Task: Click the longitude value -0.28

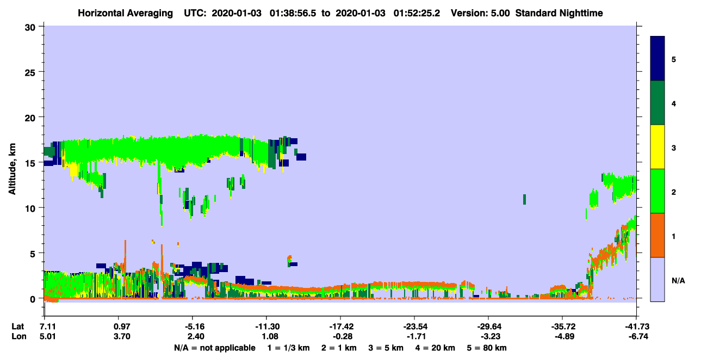Action: (x=343, y=336)
